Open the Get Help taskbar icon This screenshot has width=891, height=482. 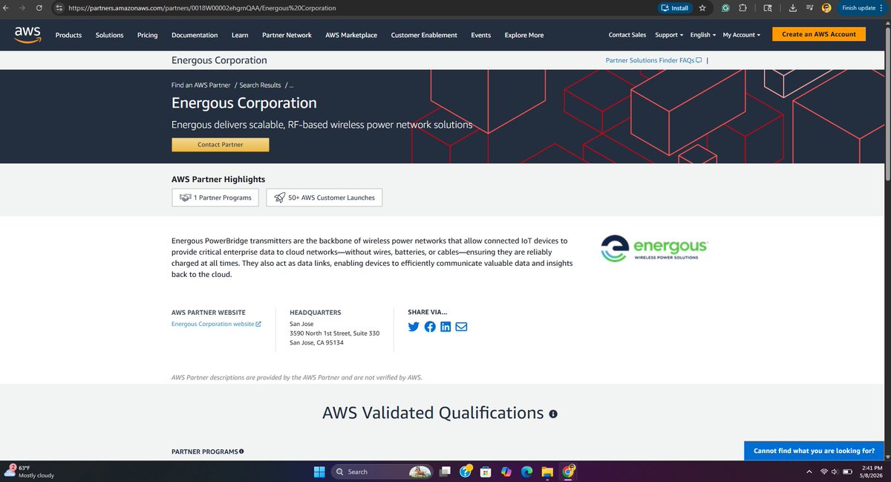coord(466,472)
